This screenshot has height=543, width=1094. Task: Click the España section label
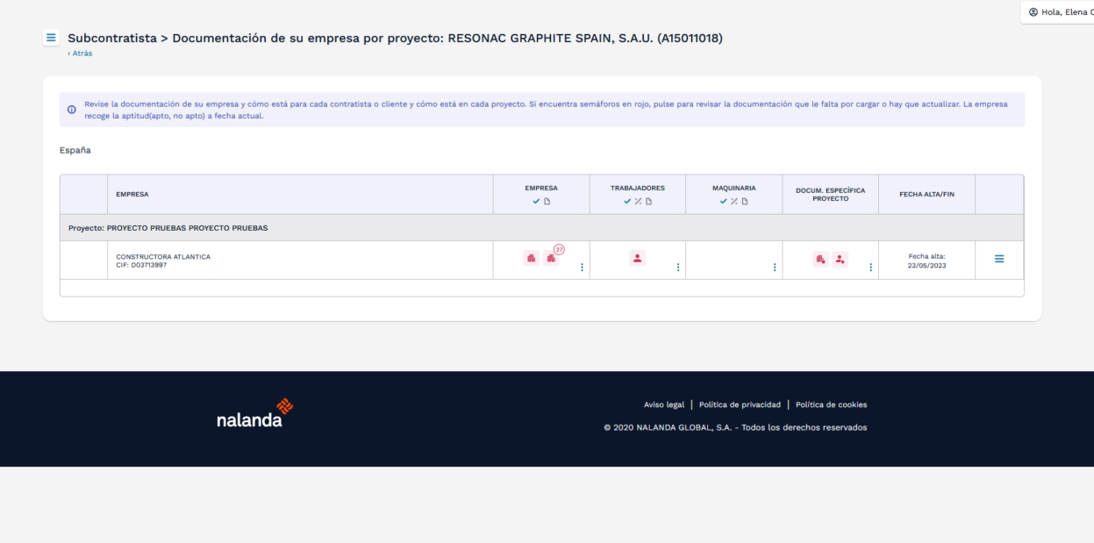(x=75, y=150)
